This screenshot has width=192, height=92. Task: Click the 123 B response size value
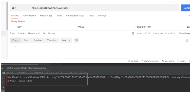point(172,33)
